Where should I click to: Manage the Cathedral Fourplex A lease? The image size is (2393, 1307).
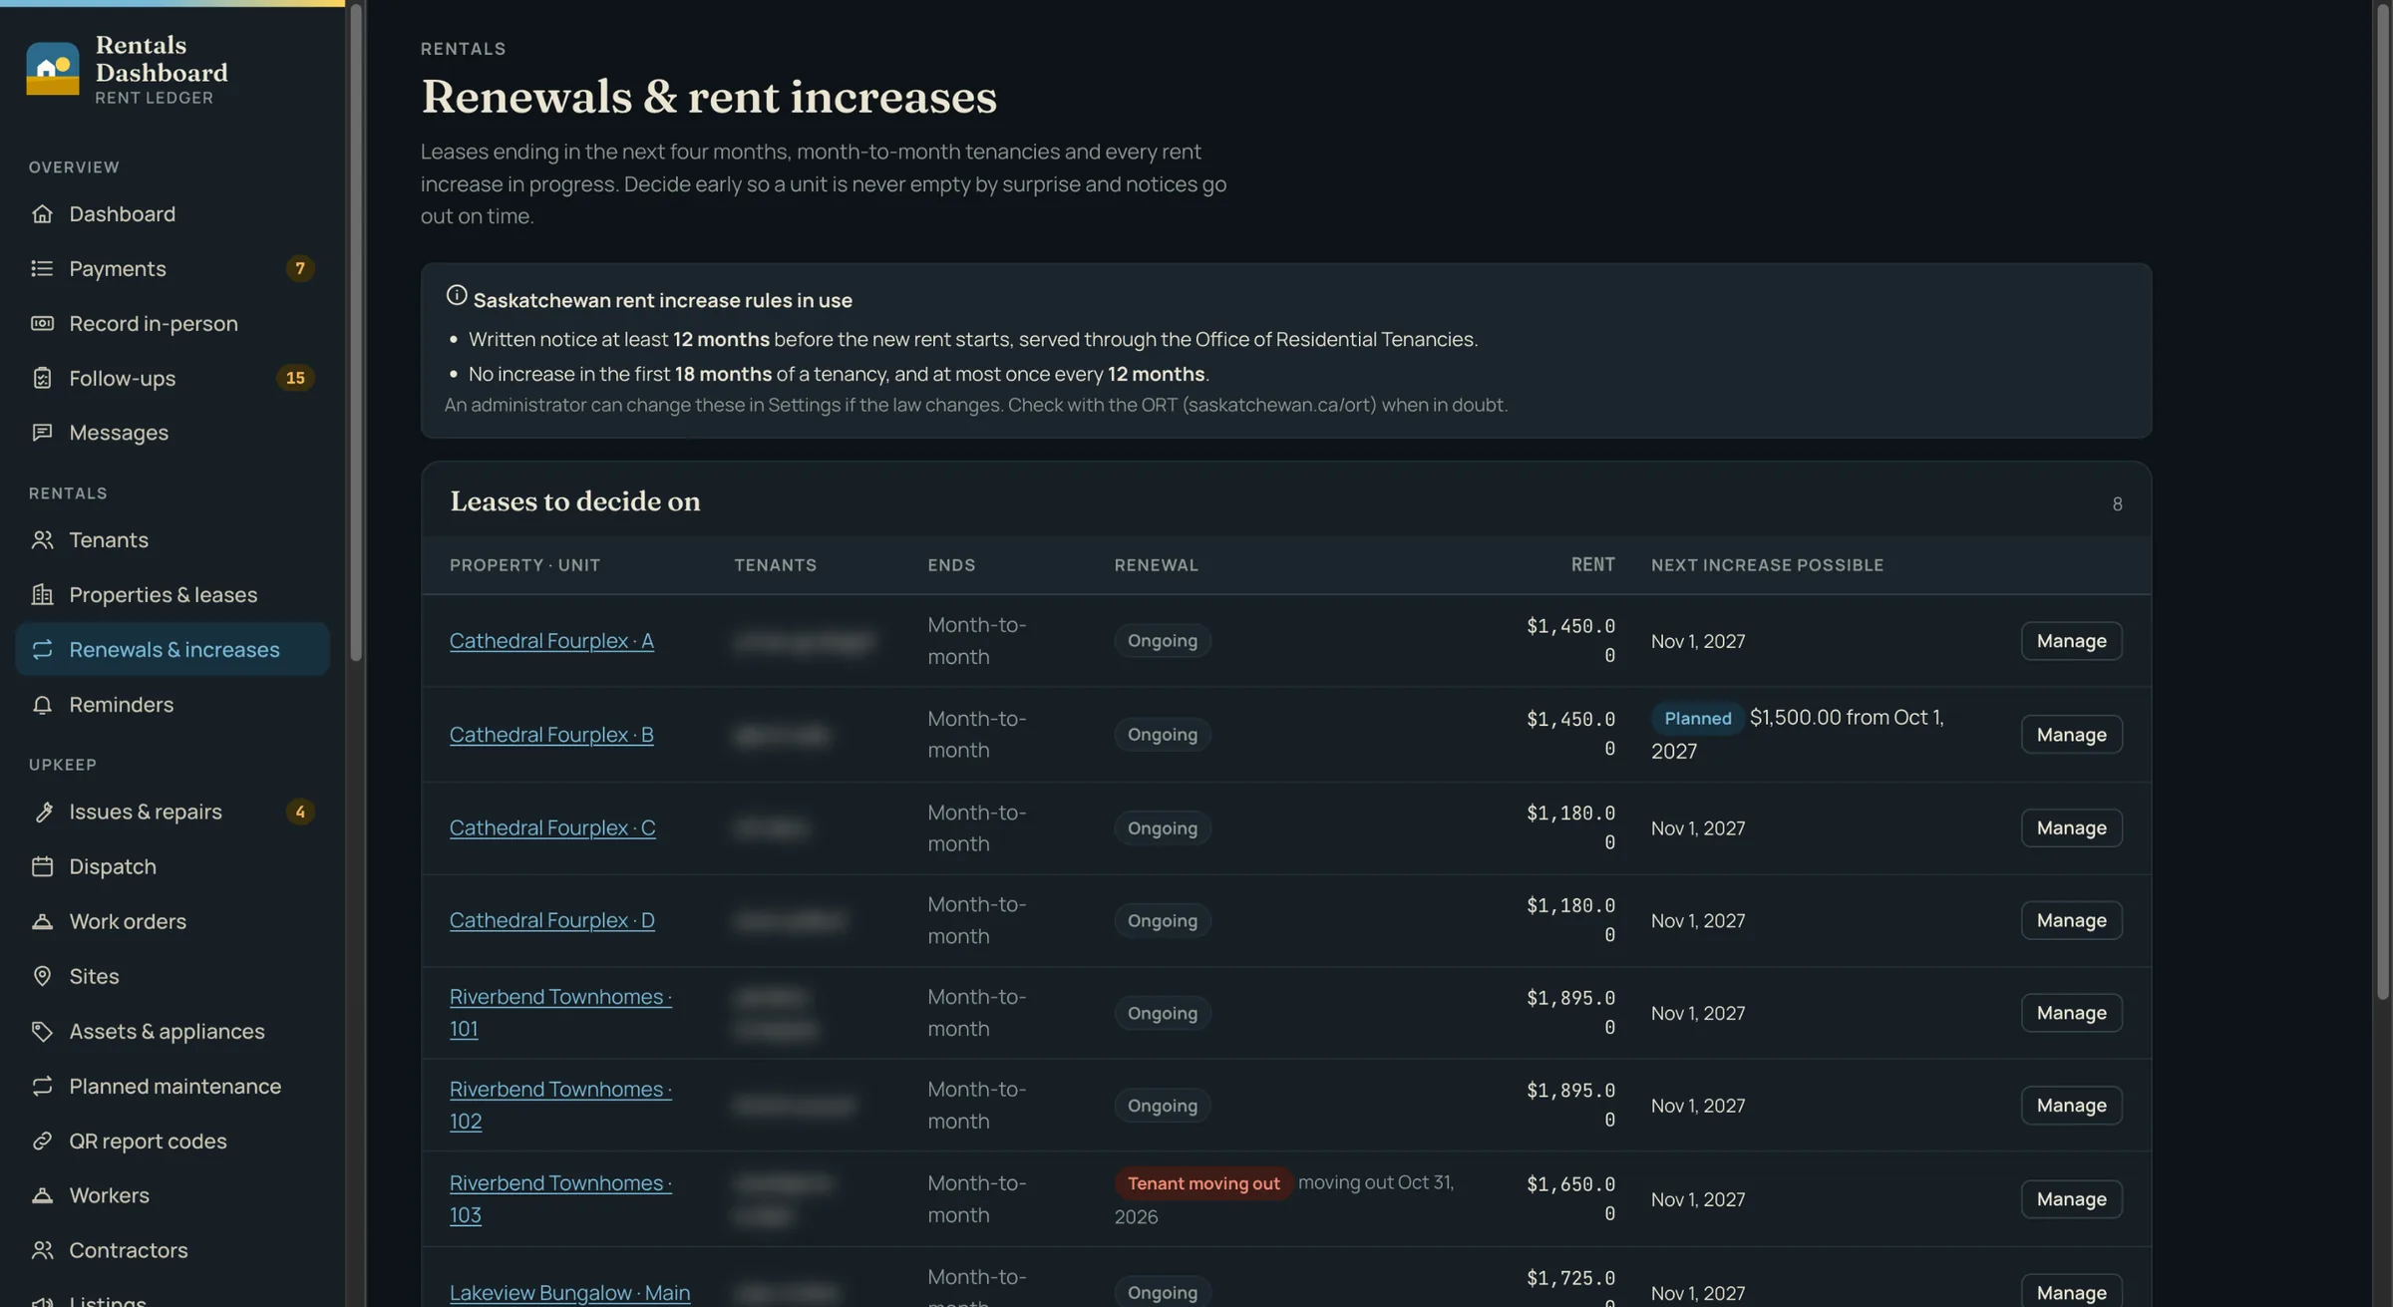click(2071, 640)
